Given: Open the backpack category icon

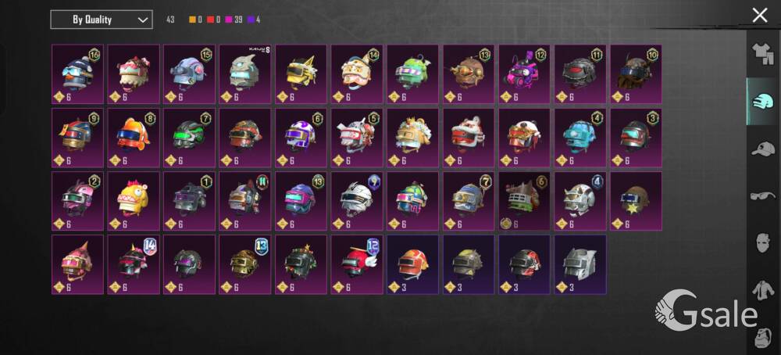Looking at the screenshot, I should (763, 339).
